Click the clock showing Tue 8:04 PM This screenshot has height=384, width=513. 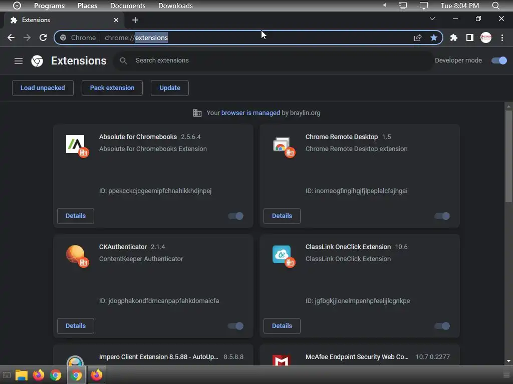(460, 5)
